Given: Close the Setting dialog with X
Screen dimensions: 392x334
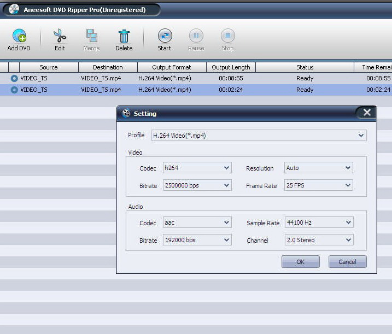Looking at the screenshot, I should pyautogui.click(x=366, y=113).
